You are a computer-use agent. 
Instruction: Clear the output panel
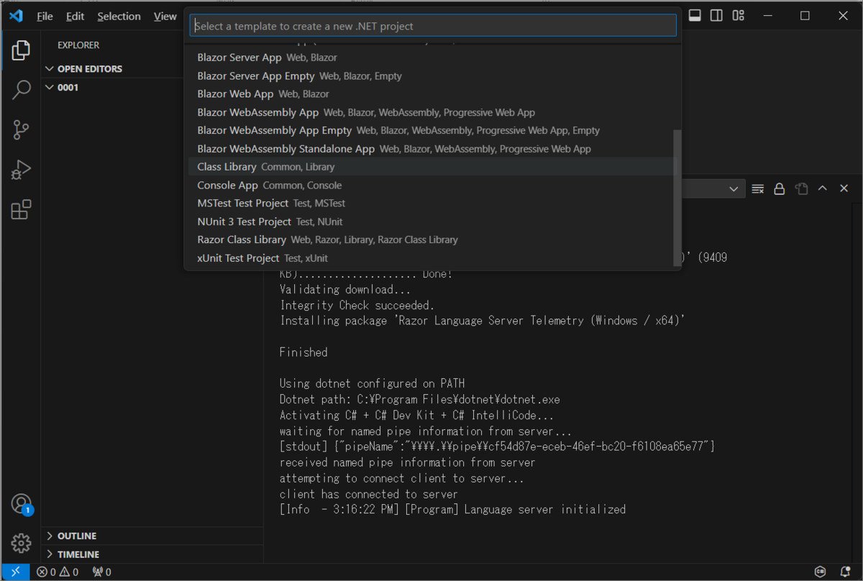click(x=757, y=189)
